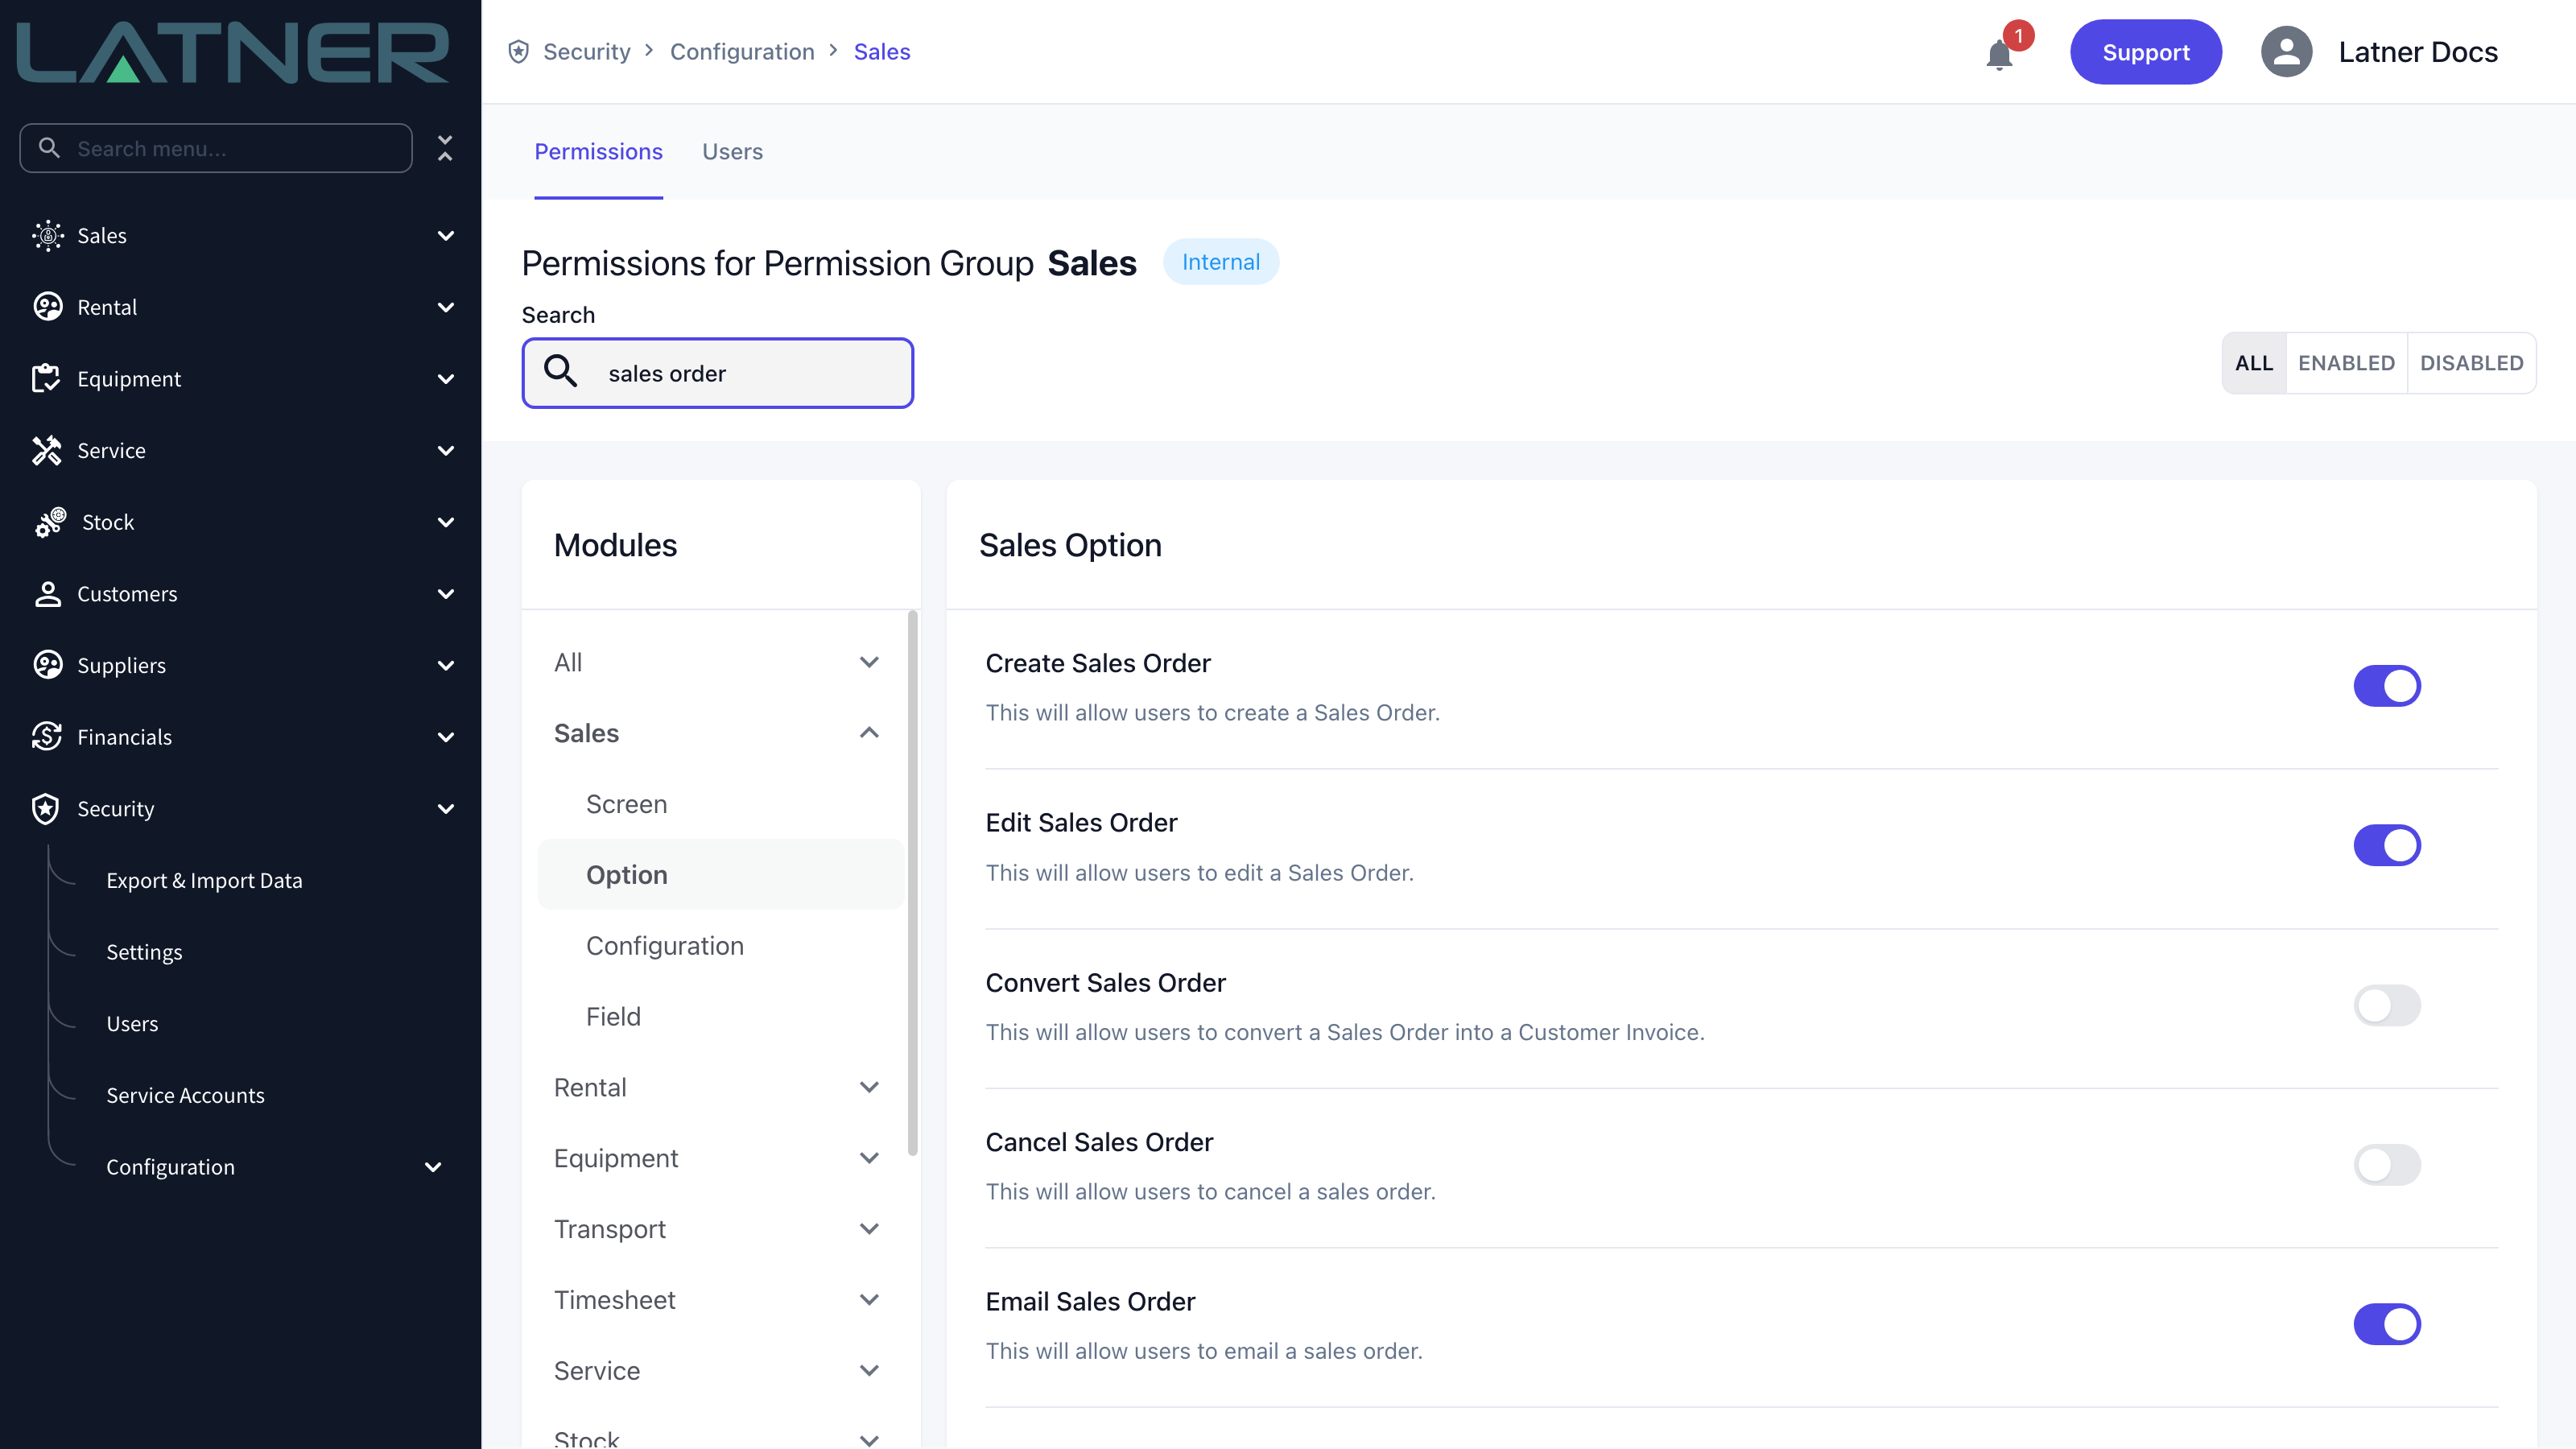Disable Email Sales Order permission
The height and width of the screenshot is (1449, 2576).
2386,1324
